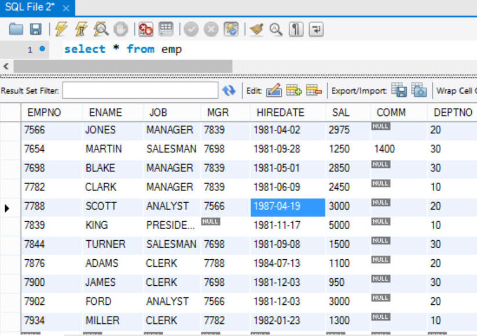Insert a new row with the add-row icon

pos(293,91)
